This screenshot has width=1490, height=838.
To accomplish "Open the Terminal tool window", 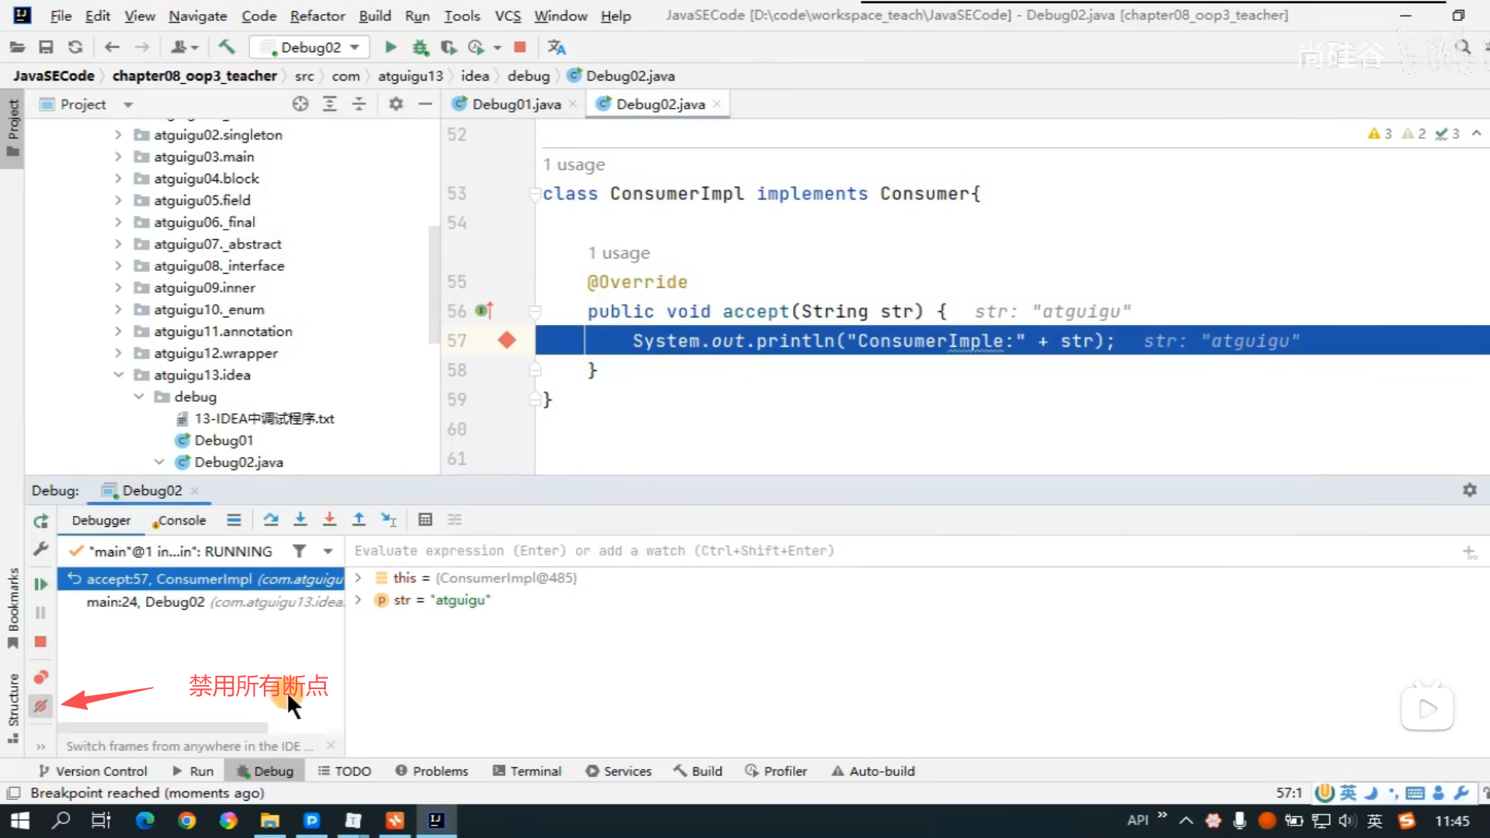I will click(527, 771).
